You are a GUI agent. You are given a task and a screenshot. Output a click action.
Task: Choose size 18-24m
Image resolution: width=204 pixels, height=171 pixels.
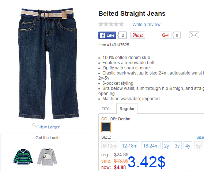[151, 145]
